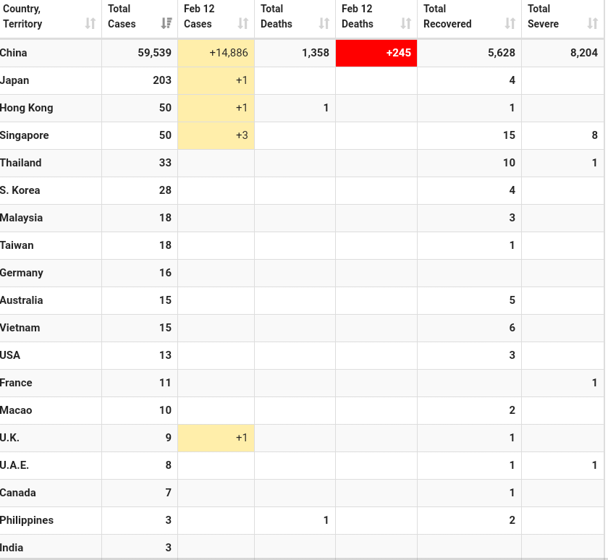Image resolution: width=608 pixels, height=560 pixels.
Task: Sort by Feb 12 Cases arrows icon
Action: (x=243, y=24)
